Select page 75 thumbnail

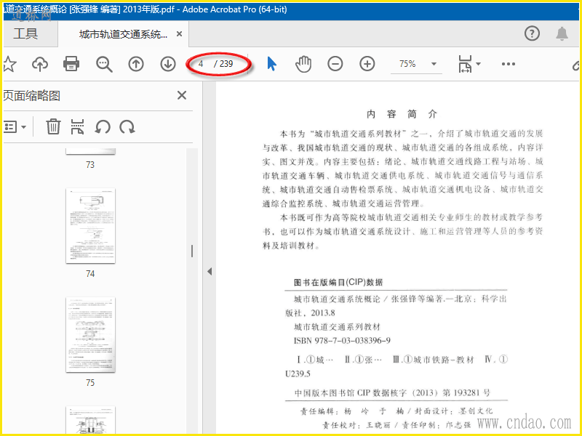90,334
